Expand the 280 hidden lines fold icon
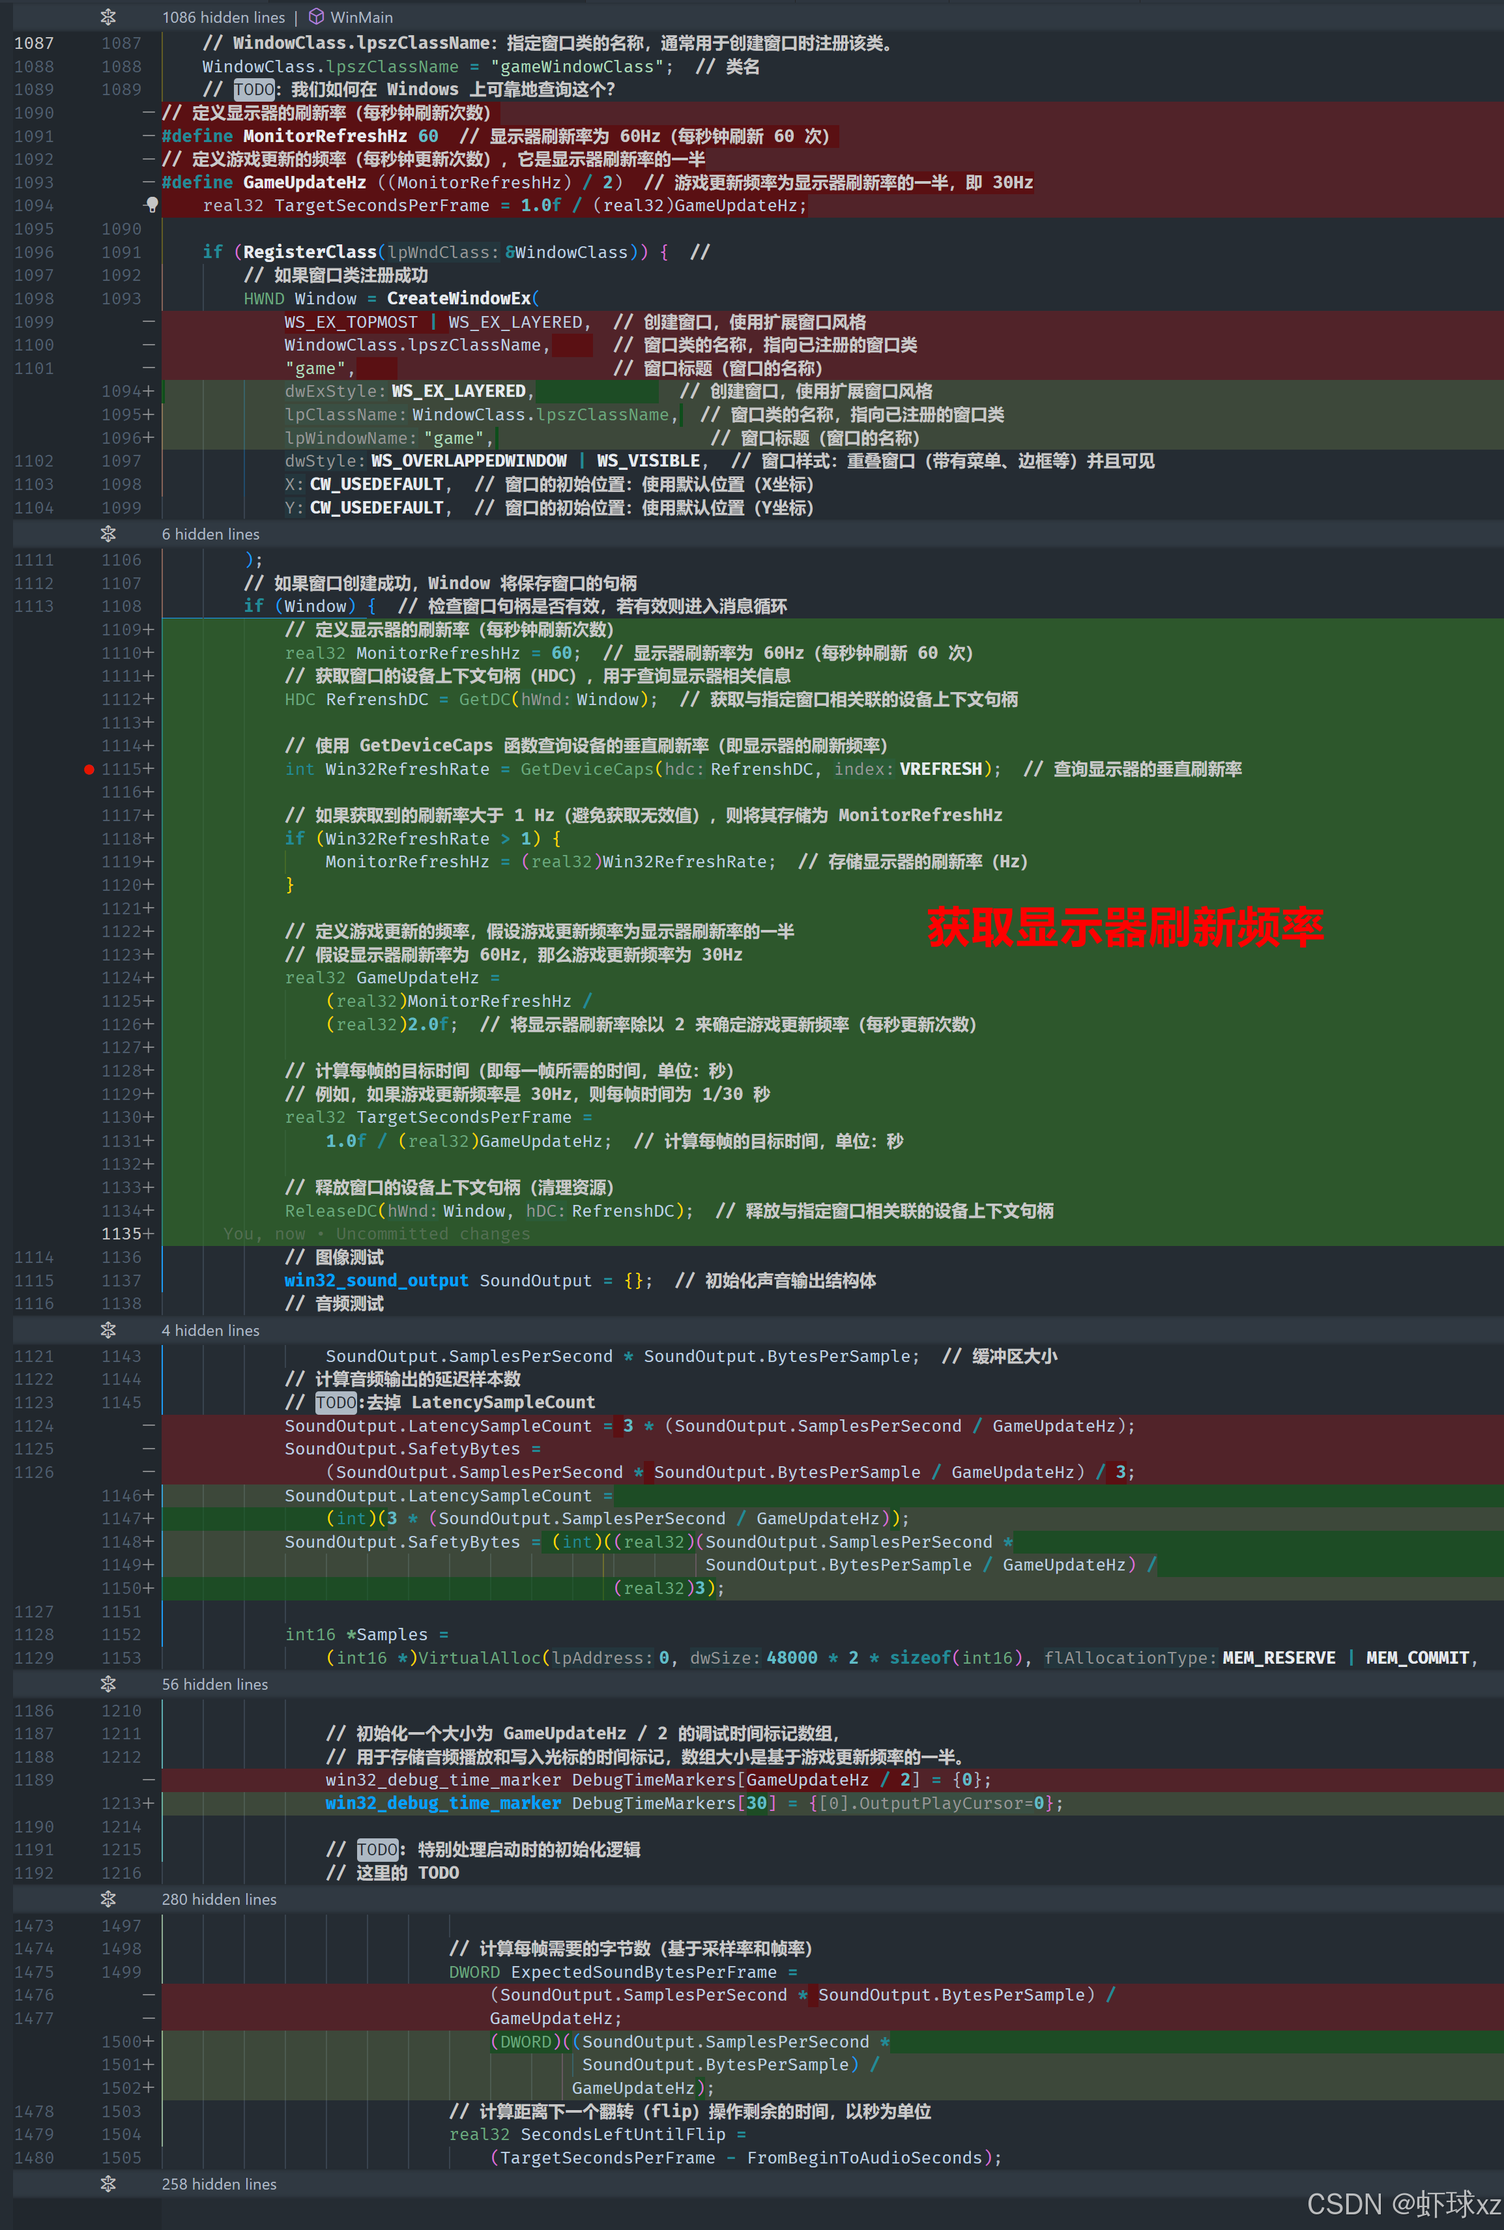Image resolution: width=1504 pixels, height=2230 pixels. [108, 1899]
